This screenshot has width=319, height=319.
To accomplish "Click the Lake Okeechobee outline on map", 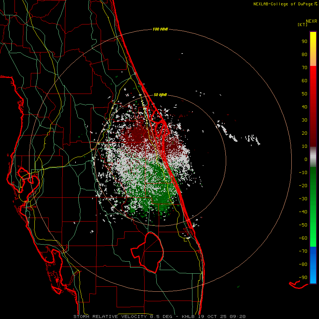I will click(148, 252).
